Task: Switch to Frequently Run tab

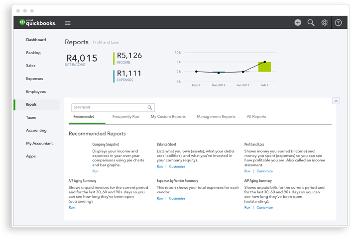Action: (x=125, y=116)
